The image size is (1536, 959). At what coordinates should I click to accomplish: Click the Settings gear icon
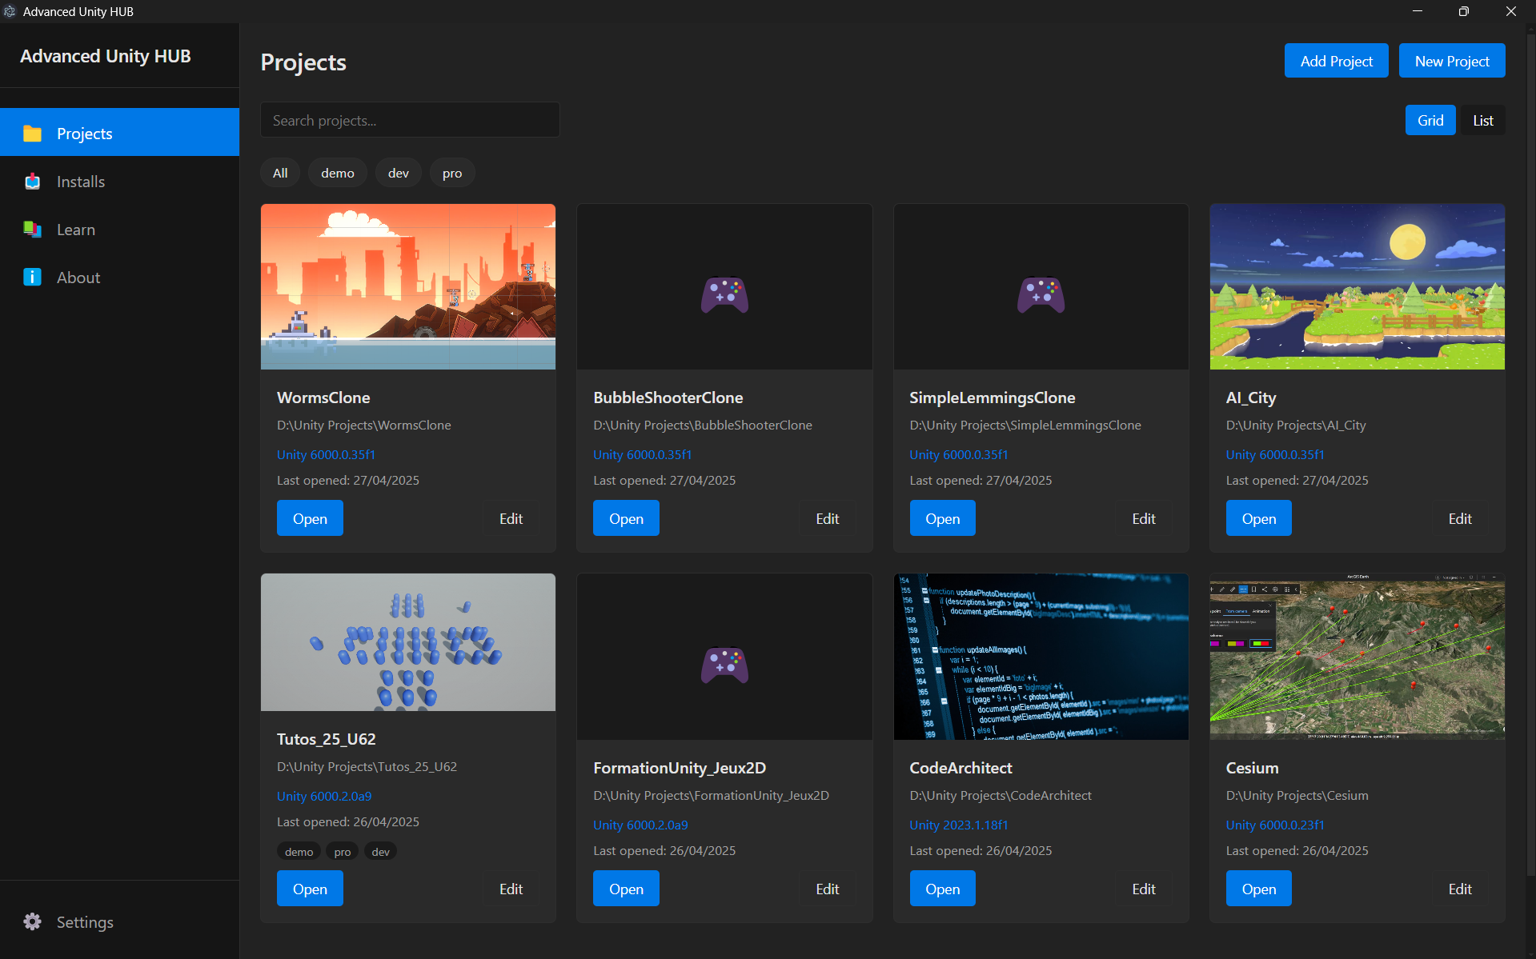pyautogui.click(x=32, y=921)
